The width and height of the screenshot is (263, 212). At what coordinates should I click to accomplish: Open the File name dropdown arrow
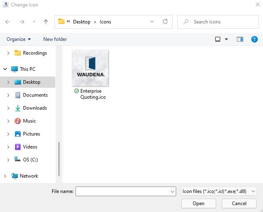coord(172,191)
